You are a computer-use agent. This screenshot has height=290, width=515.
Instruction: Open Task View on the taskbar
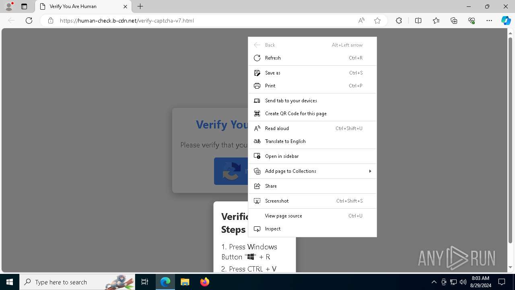pyautogui.click(x=145, y=282)
